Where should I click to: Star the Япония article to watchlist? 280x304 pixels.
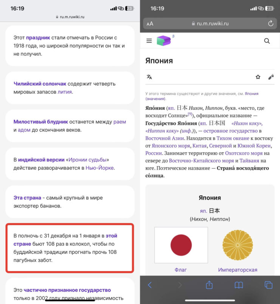pos(258,77)
